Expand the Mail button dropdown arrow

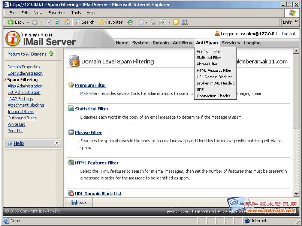(147, 22)
